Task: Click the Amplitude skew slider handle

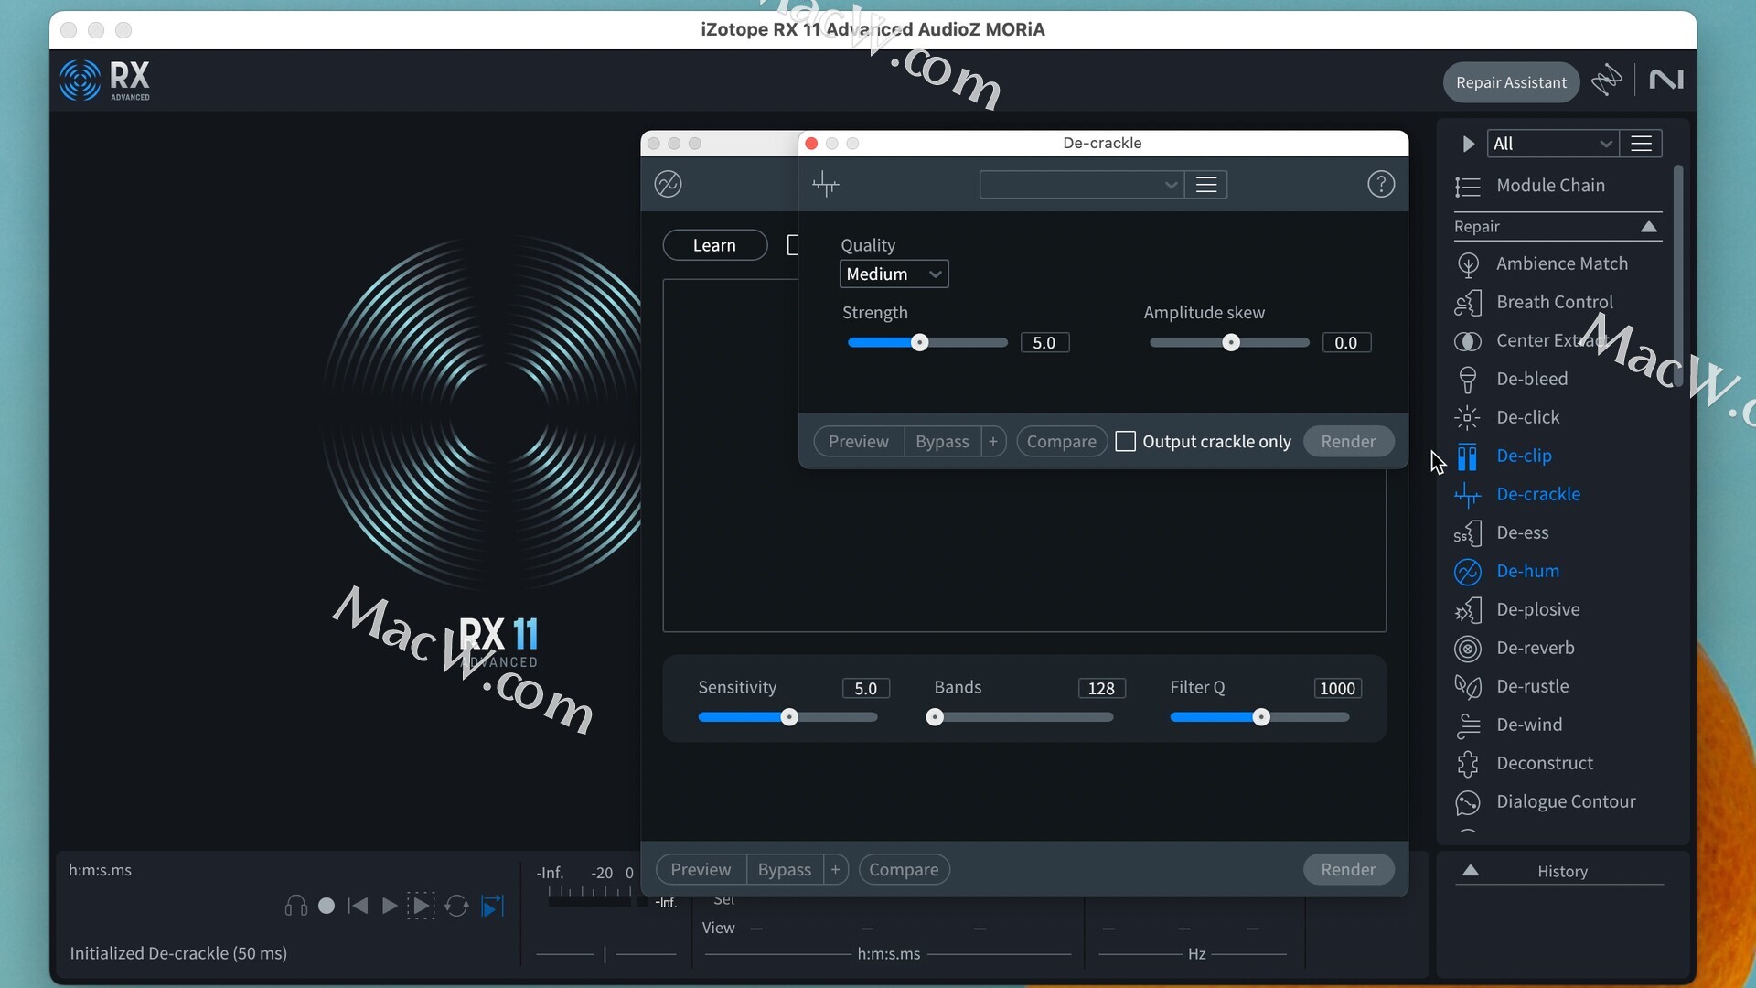Action: 1231,342
